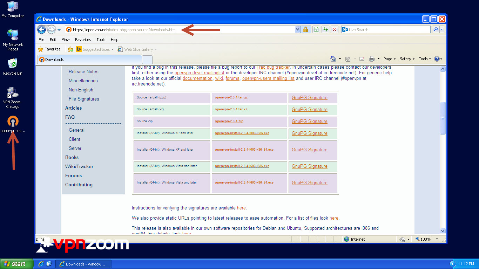
Task: Open the openvpn-users mailing list link
Action: point(268,78)
